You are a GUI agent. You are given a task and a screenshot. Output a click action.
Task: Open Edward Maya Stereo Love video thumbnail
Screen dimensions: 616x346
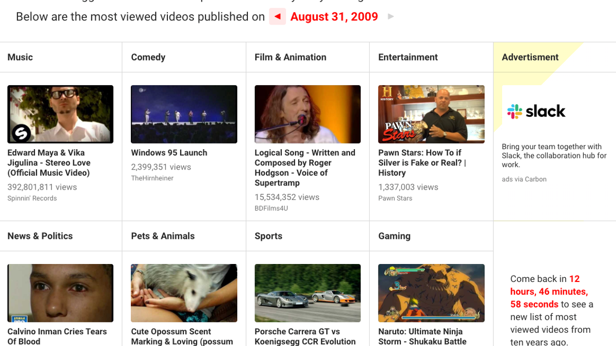[x=60, y=114]
